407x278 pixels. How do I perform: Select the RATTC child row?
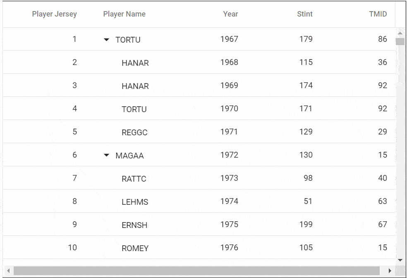coord(134,179)
